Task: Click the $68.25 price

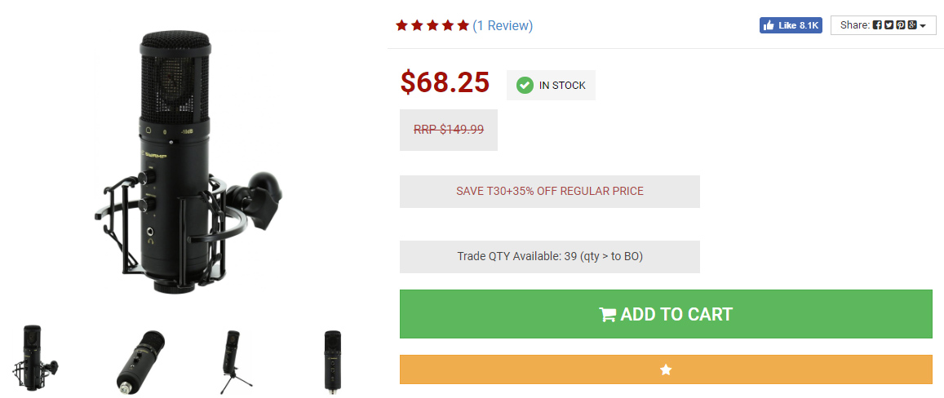Action: pyautogui.click(x=445, y=82)
